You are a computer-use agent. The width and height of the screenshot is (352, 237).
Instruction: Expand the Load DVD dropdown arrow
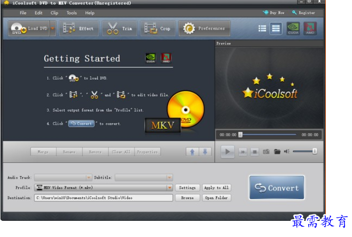53,29
